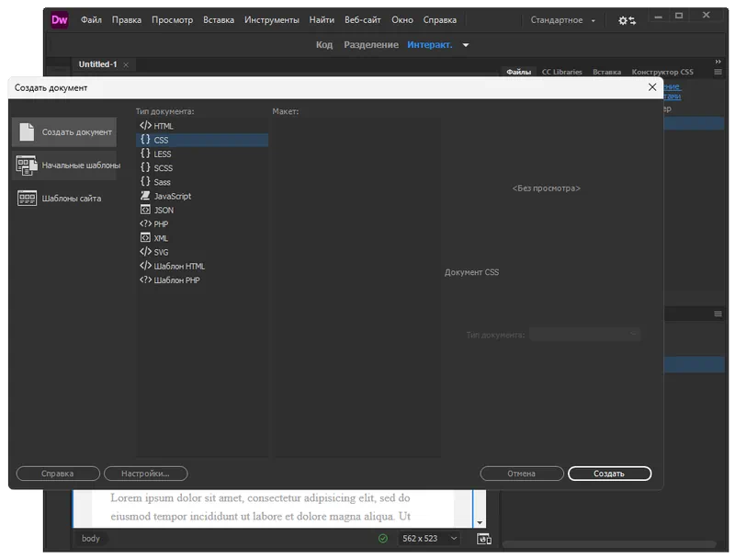Open the Файлы panel tab

[x=518, y=73]
